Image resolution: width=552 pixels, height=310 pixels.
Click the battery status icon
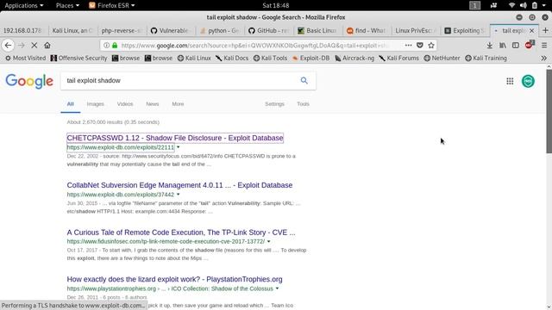pos(535,5)
